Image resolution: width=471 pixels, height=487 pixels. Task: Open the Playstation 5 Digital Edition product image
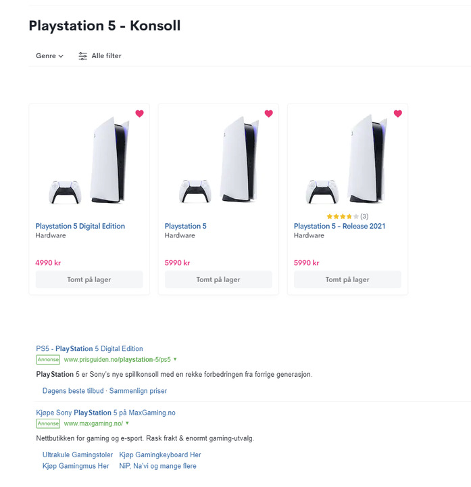(x=89, y=160)
